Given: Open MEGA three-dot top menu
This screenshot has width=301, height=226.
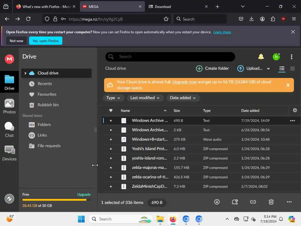Looking at the screenshot, I should pyautogui.click(x=291, y=57).
